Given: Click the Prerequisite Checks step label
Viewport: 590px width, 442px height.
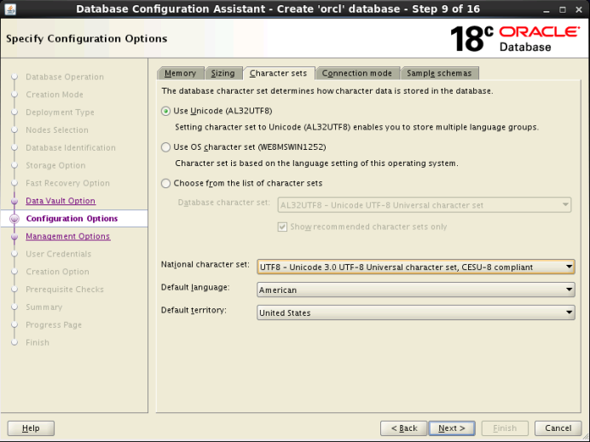Looking at the screenshot, I should (x=65, y=289).
